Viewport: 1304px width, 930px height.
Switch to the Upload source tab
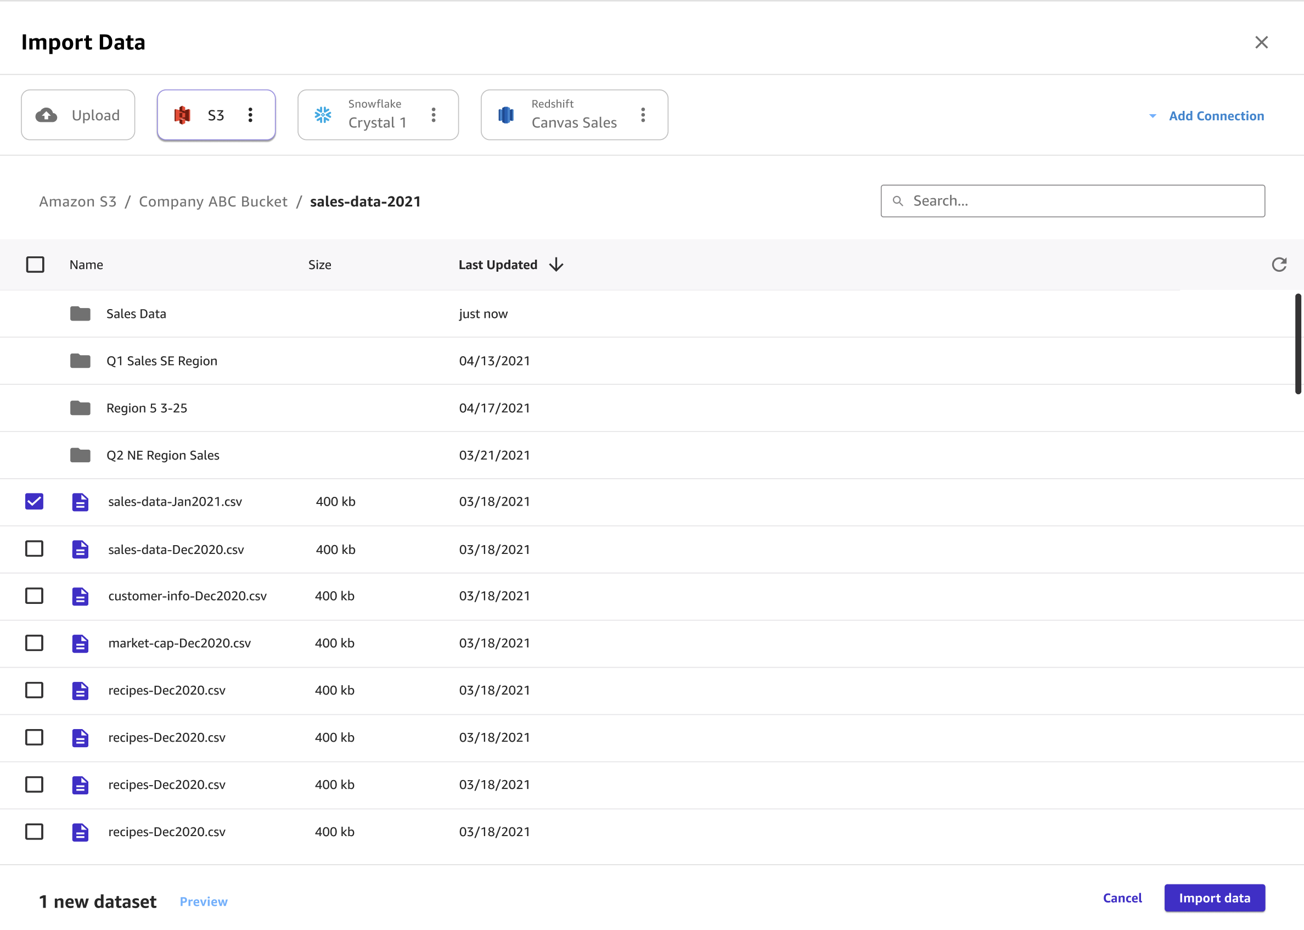tap(78, 115)
